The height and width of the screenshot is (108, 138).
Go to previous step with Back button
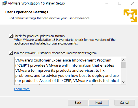click(x=78, y=103)
